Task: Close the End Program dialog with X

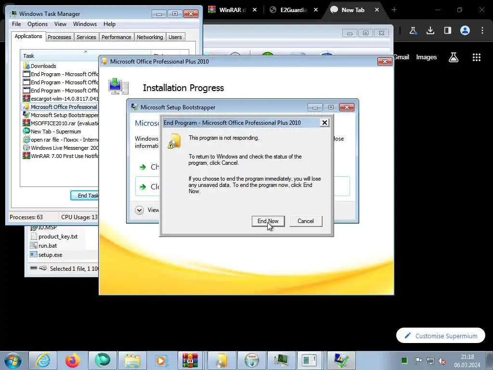Action: tap(324, 123)
